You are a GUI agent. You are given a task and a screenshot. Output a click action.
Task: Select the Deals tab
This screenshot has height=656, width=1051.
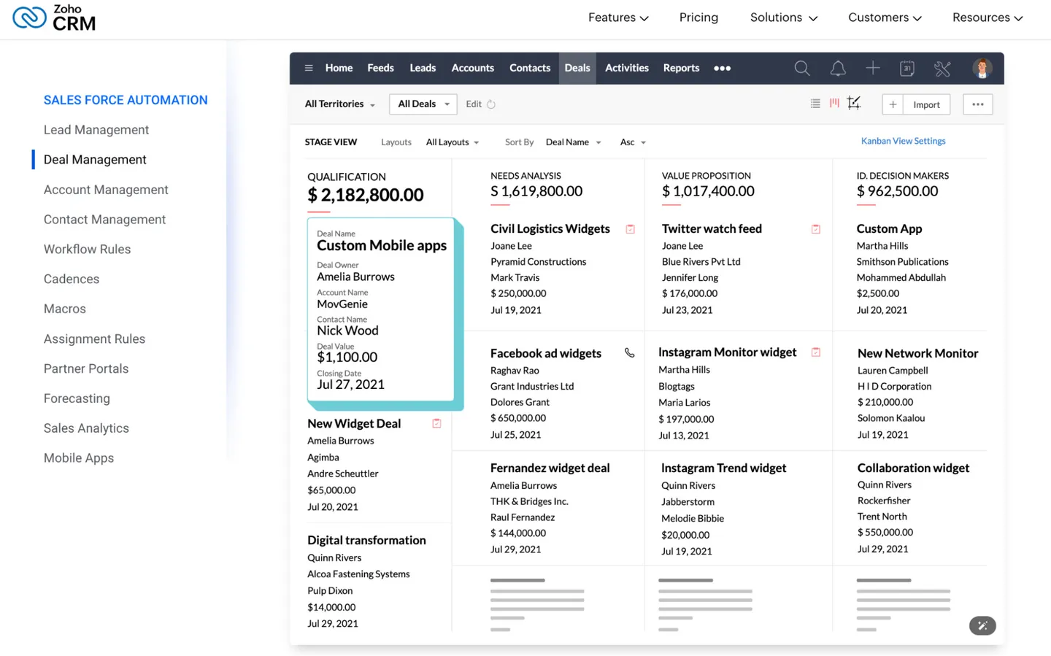point(577,68)
